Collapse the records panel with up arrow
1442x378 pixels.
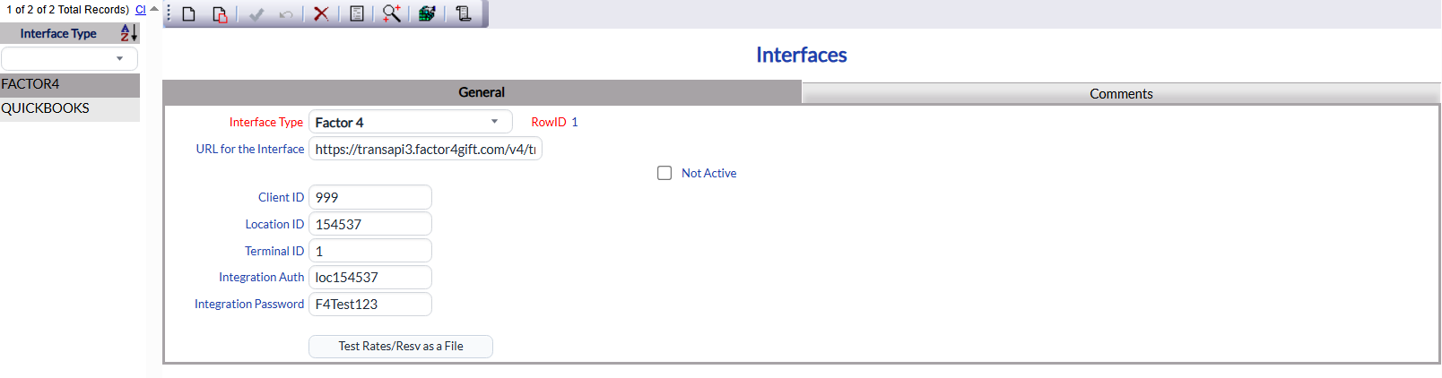pos(154,9)
